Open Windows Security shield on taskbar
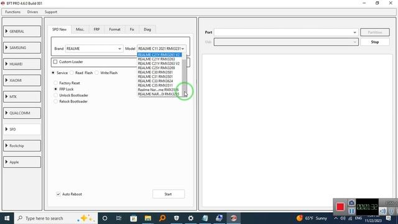The image size is (398, 224). tap(177, 218)
